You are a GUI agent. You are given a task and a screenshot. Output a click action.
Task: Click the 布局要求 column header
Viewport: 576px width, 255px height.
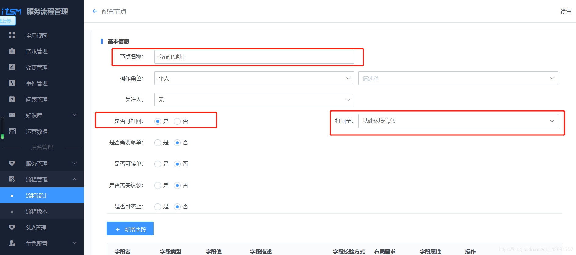coord(385,251)
